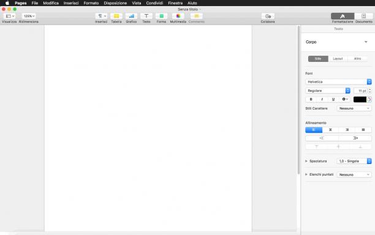This screenshot has width=375, height=235.
Task: Center align the text
Action: coord(330,130)
